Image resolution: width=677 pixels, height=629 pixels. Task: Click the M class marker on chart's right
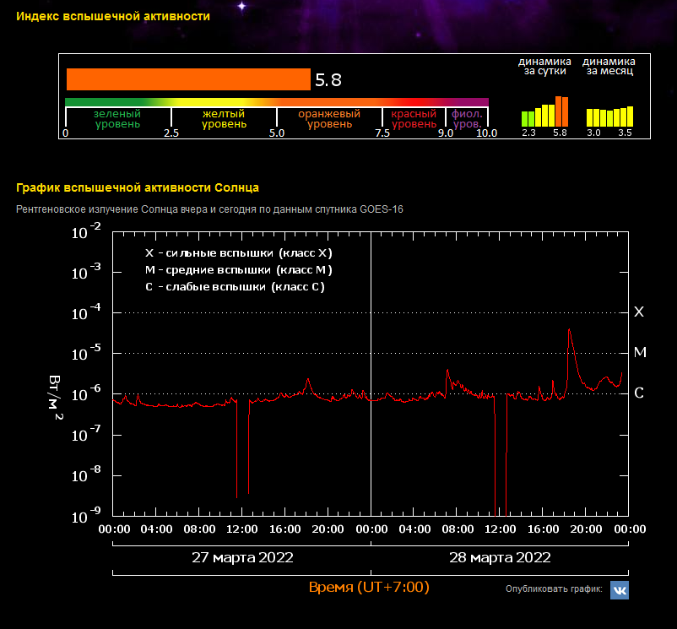(640, 352)
